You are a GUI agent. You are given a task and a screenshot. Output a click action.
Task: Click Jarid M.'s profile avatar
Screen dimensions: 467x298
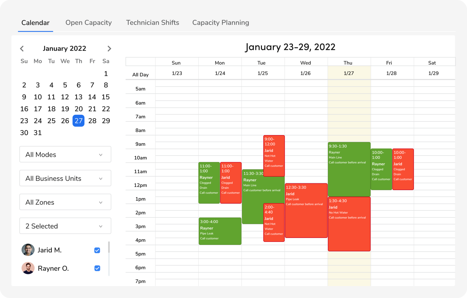(x=28, y=250)
